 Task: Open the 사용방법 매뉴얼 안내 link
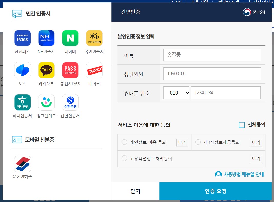coord(243,174)
